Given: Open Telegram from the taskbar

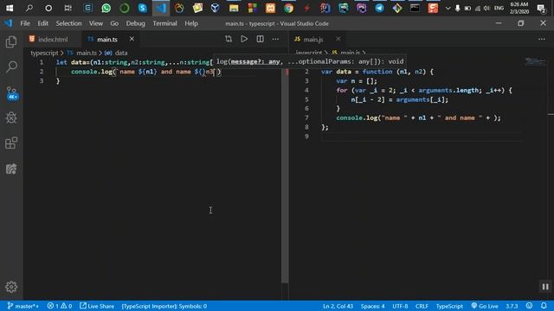Looking at the screenshot, I should [x=379, y=8].
